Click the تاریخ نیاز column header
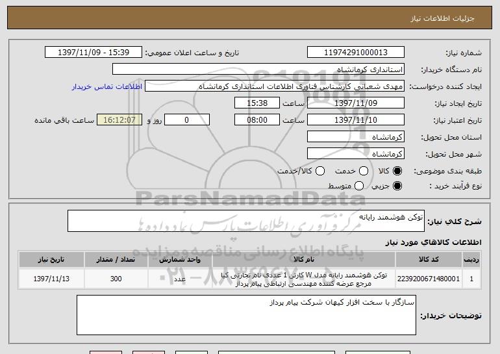This screenshot has height=354, width=500. click(51, 259)
